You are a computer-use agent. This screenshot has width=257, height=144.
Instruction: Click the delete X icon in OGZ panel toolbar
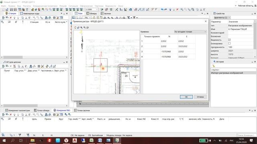coord(11,66)
